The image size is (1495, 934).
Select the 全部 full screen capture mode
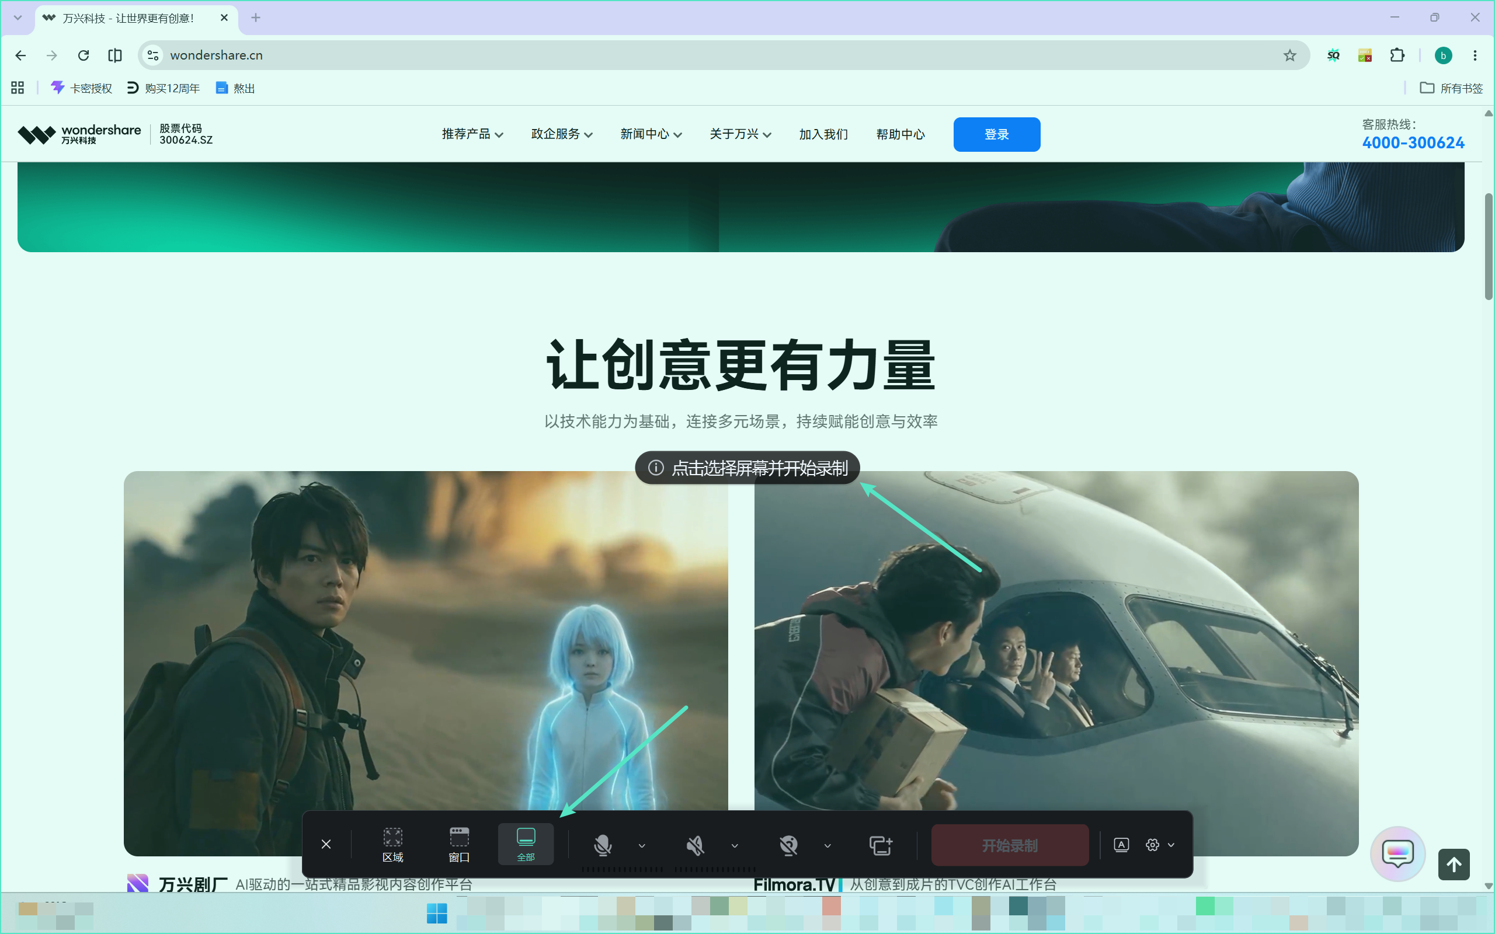click(x=526, y=845)
